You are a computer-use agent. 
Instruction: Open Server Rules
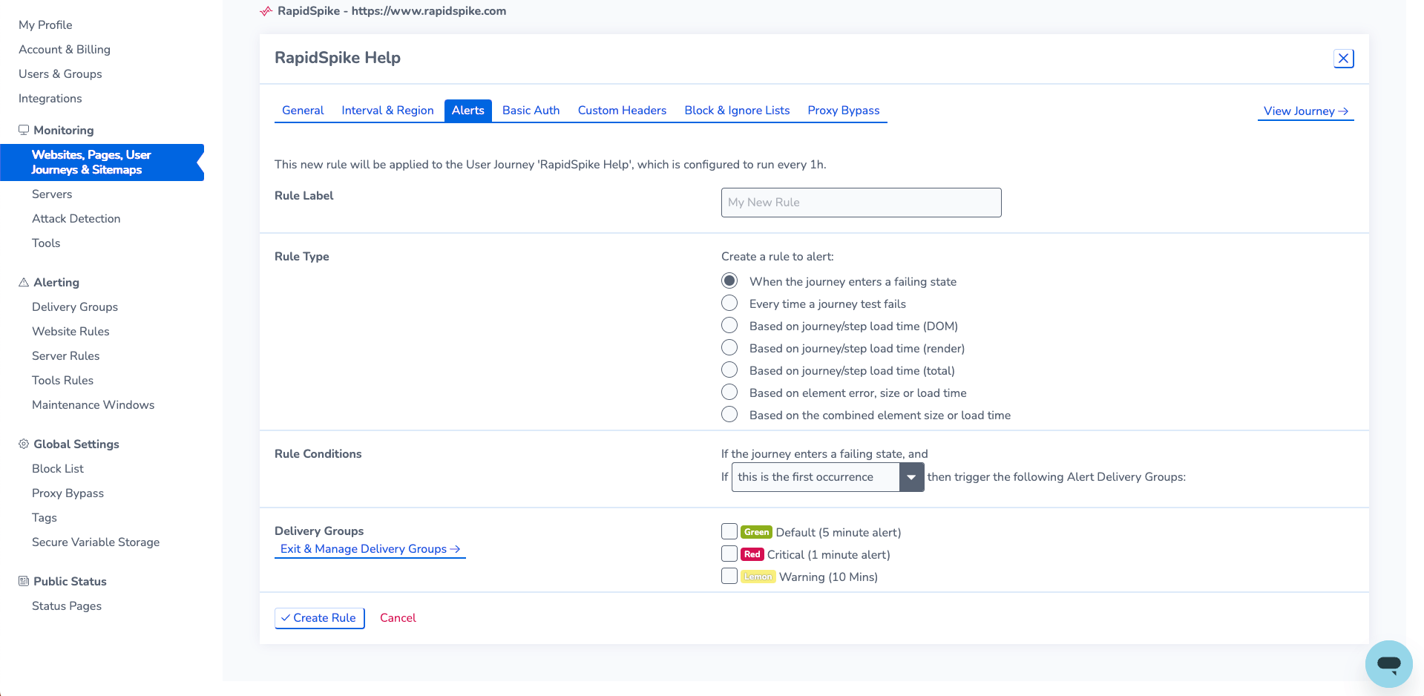tap(66, 356)
